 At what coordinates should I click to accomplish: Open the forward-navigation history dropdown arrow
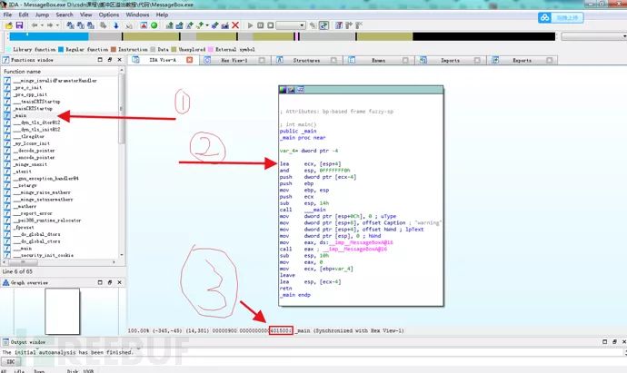point(57,25)
